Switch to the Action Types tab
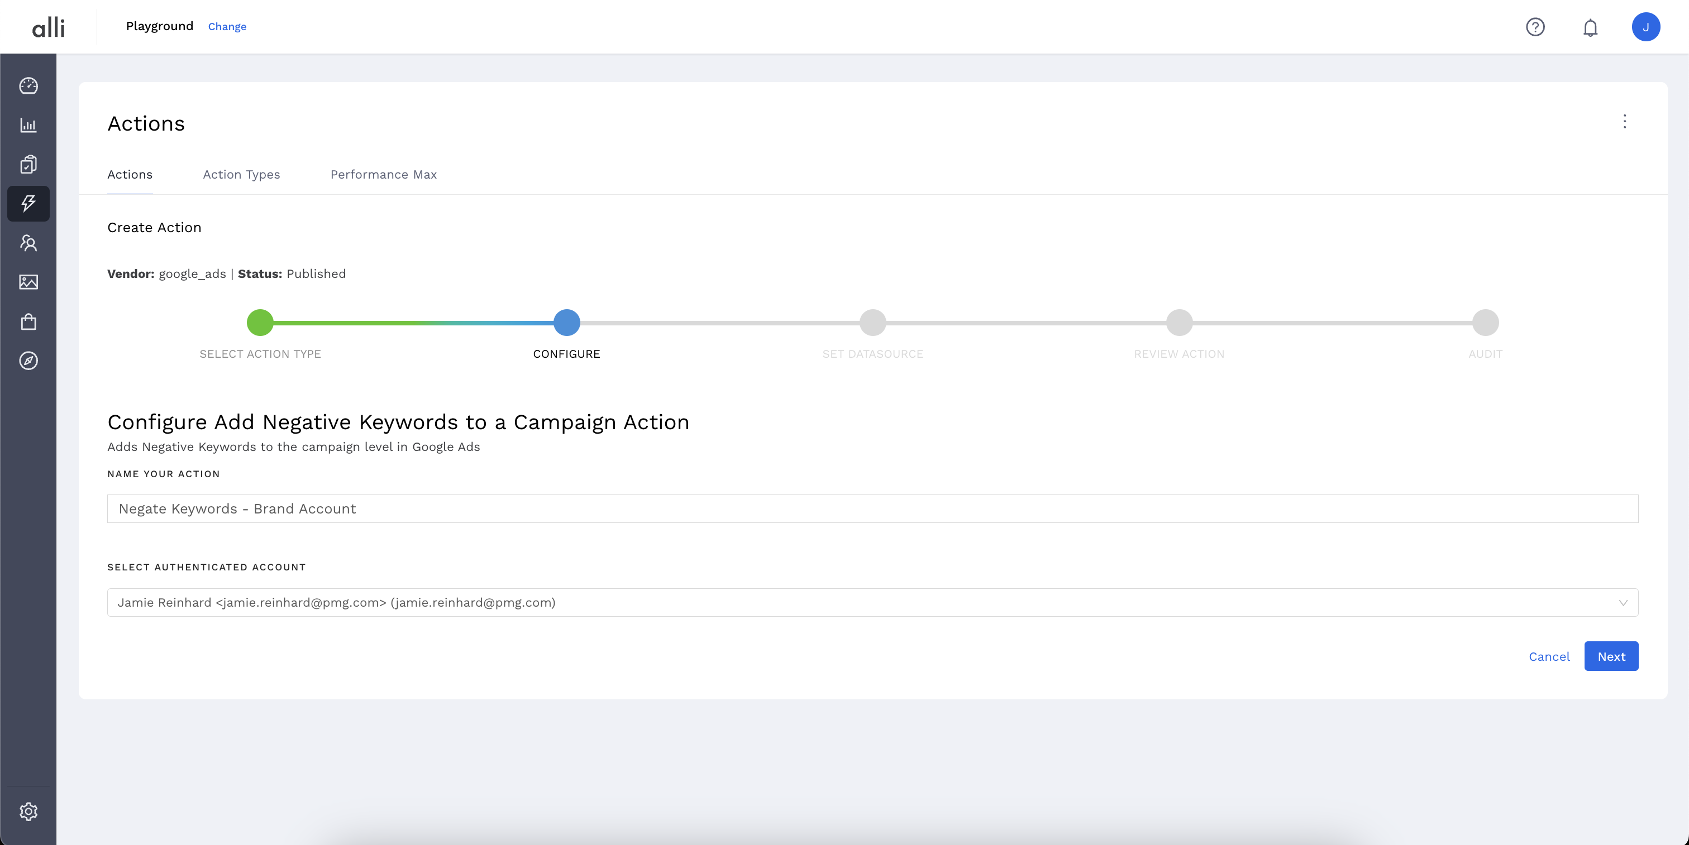Viewport: 1689px width, 845px height. 241,175
